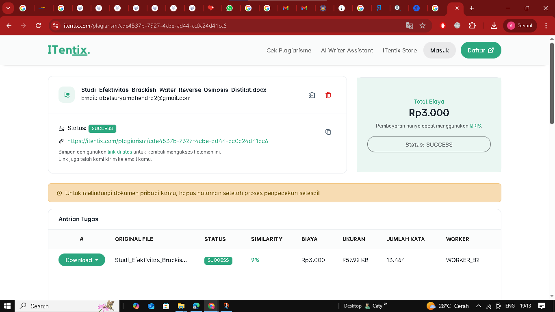Click the Daftar button
Screen dimensions: 555x312
pyautogui.click(x=481, y=50)
